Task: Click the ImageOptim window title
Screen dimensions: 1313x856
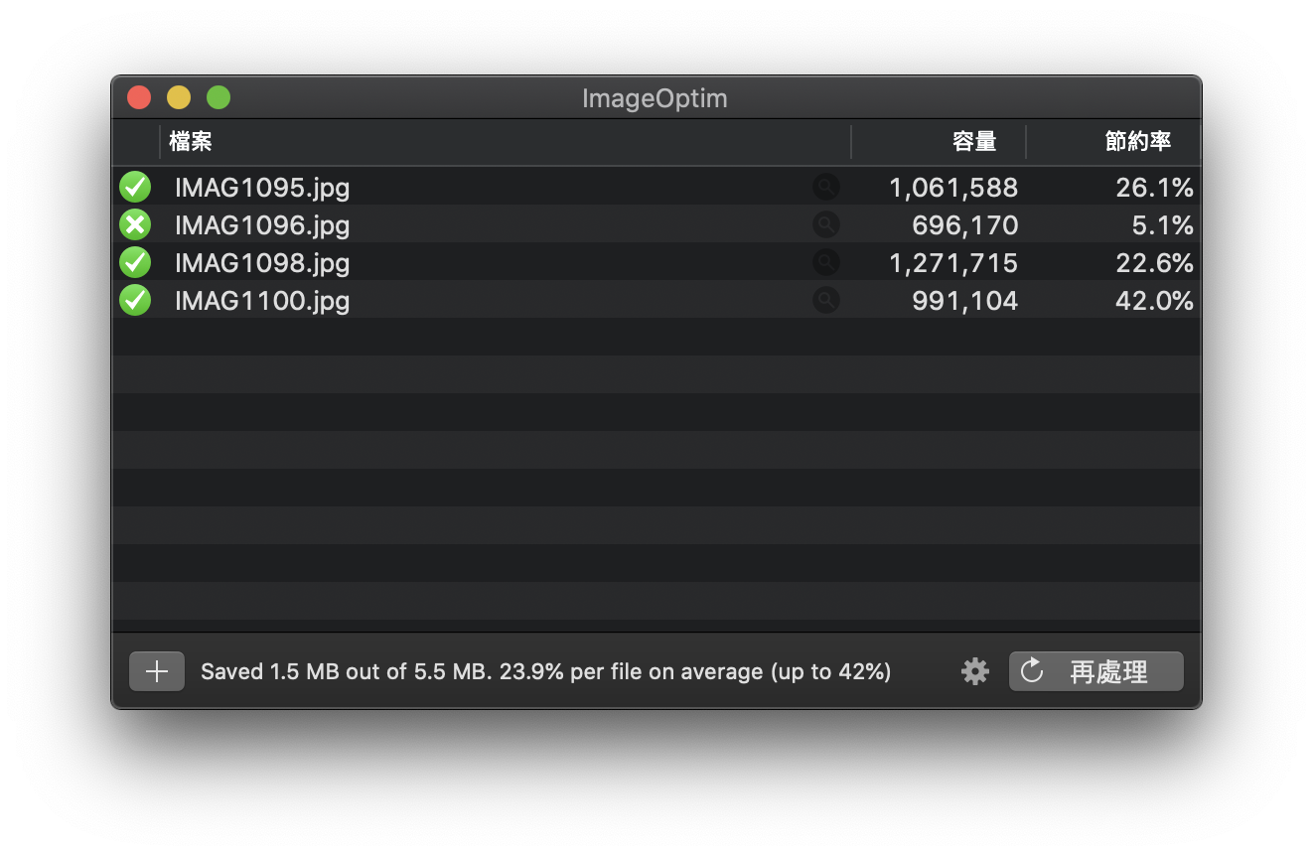Action: point(655,98)
